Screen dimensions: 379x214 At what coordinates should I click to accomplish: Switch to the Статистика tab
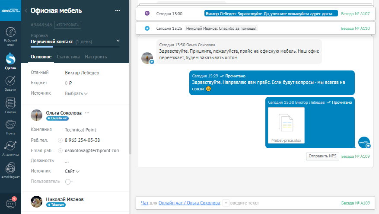pos(68,57)
